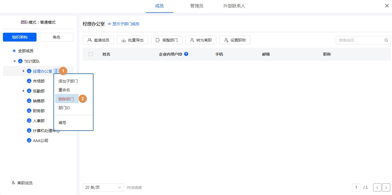The height and width of the screenshot is (195, 392).
Task: Expand the 经理办公室 tree node arrow
Action: [23, 71]
